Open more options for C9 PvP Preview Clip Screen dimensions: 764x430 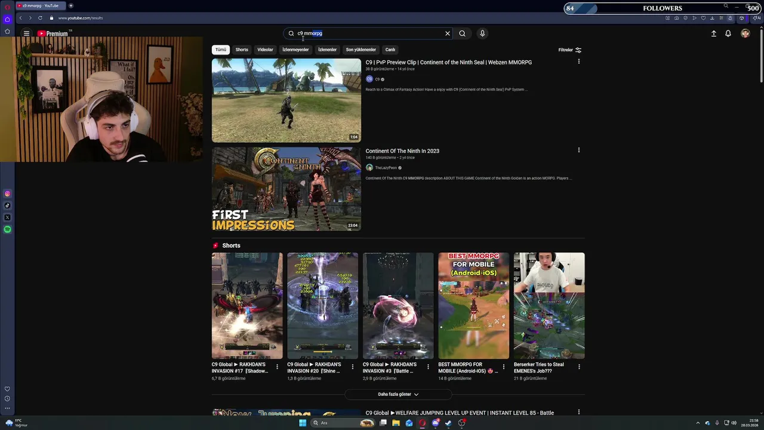(x=578, y=62)
